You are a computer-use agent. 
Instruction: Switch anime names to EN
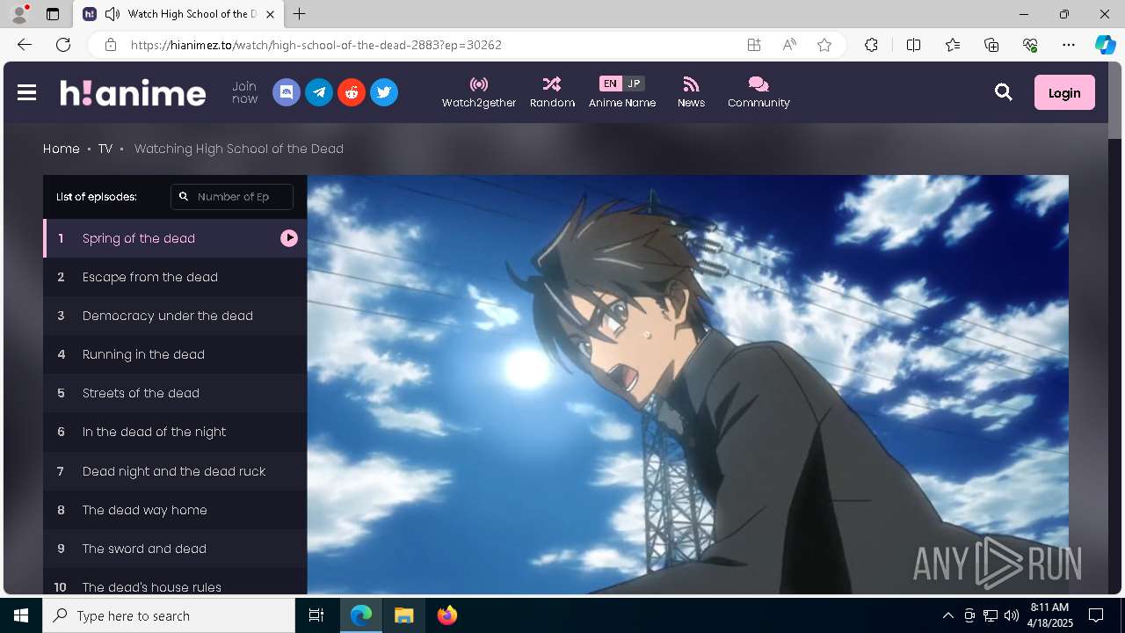pyautogui.click(x=610, y=84)
